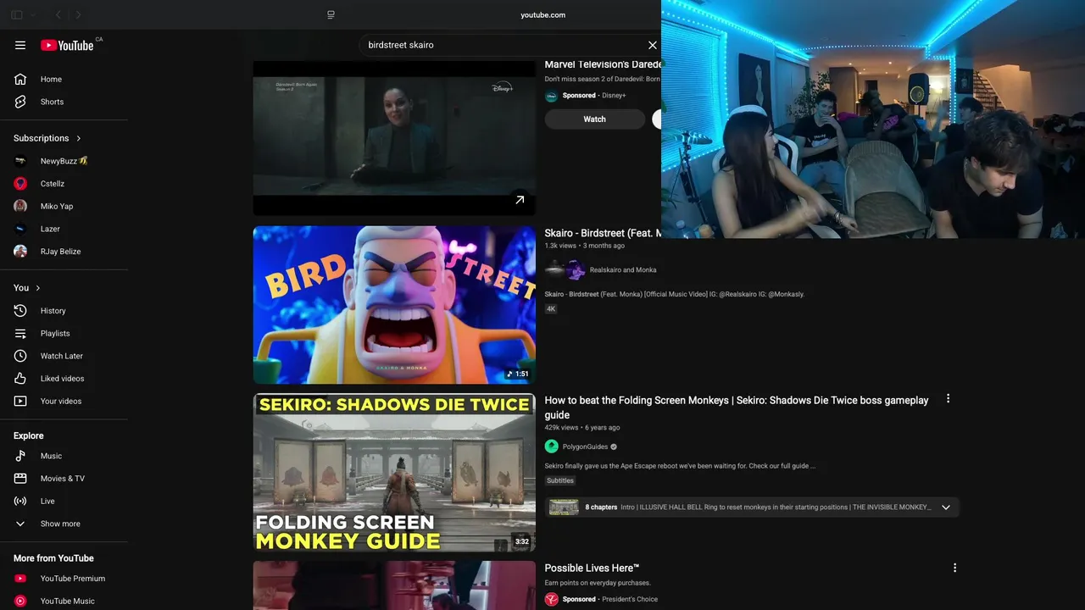Click the Subscriptions heading
The image size is (1085, 610).
42,138
